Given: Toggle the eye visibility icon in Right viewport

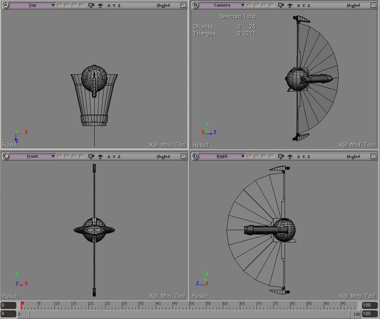Looking at the screenshot, I should (x=290, y=157).
